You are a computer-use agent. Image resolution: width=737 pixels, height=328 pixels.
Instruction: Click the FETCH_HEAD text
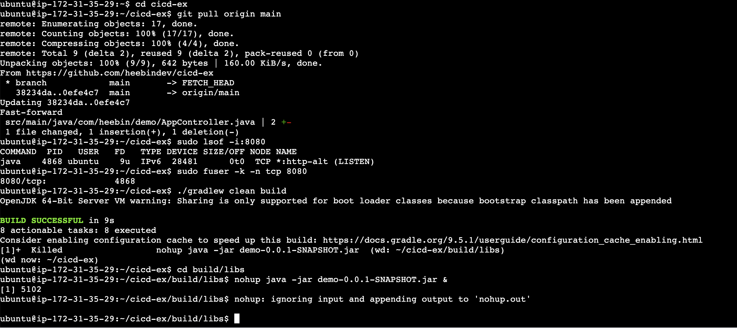tap(208, 83)
